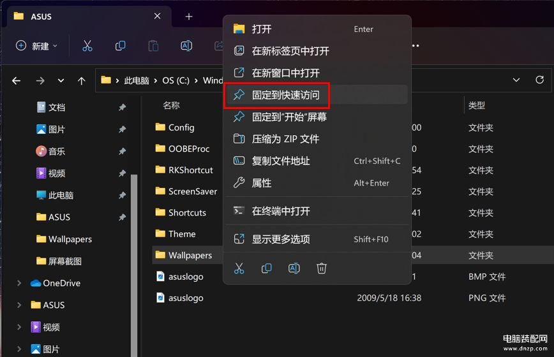Image resolution: width=554 pixels, height=357 pixels.
Task: Select 固定到快速访问 menu entry
Action: tap(317, 95)
